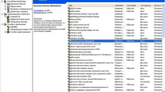
Task: Select Брандмауэр Windows/Общий доступ row
Action: click(x=115, y=55)
